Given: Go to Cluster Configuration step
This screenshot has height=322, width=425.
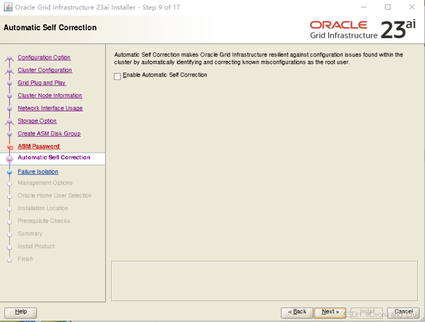Looking at the screenshot, I should click(45, 70).
